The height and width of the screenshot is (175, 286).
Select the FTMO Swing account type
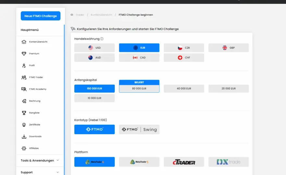click(139, 129)
